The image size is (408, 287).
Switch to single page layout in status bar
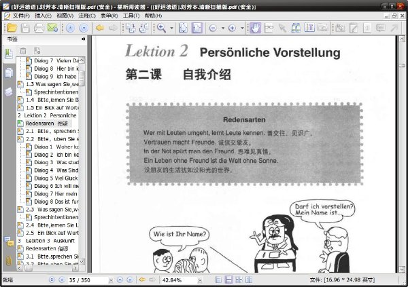click(x=218, y=280)
